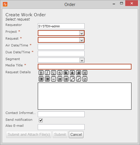Expand the Request dropdown list
The image size is (140, 145).
82,40
